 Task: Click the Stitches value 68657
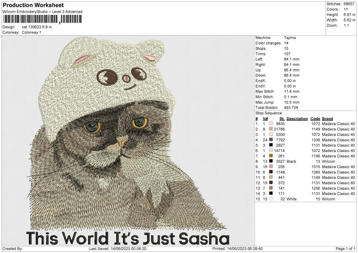coord(349,4)
